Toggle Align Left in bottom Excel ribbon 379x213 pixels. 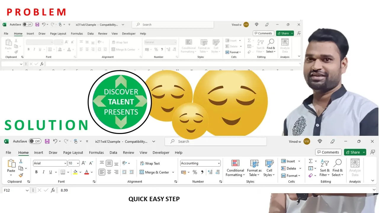(x=102, y=172)
